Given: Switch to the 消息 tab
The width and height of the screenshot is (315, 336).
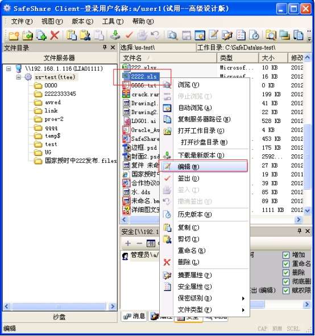Looking at the screenshot, I should coord(134,316).
